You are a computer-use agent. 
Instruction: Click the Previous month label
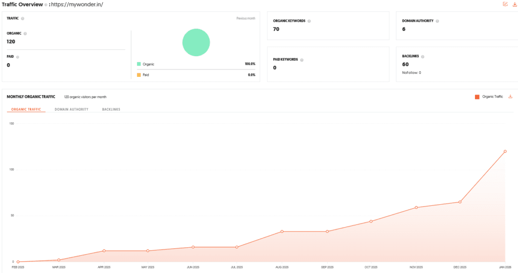[246, 19]
